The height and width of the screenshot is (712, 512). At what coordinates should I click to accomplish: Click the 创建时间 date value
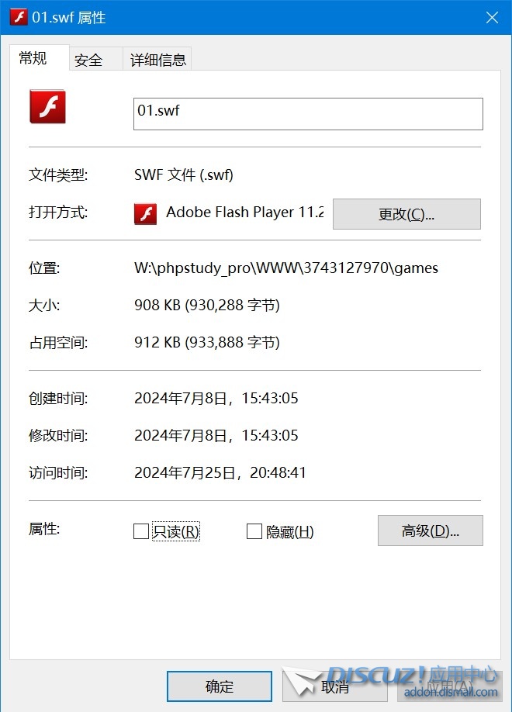pyautogui.click(x=216, y=399)
